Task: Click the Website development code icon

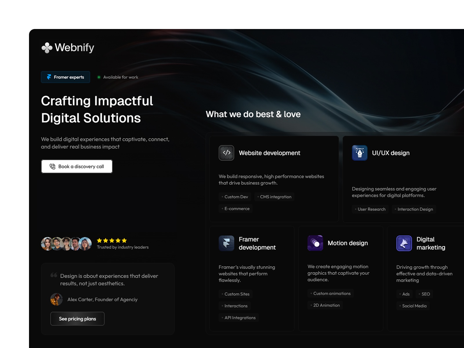Action: pyautogui.click(x=226, y=153)
